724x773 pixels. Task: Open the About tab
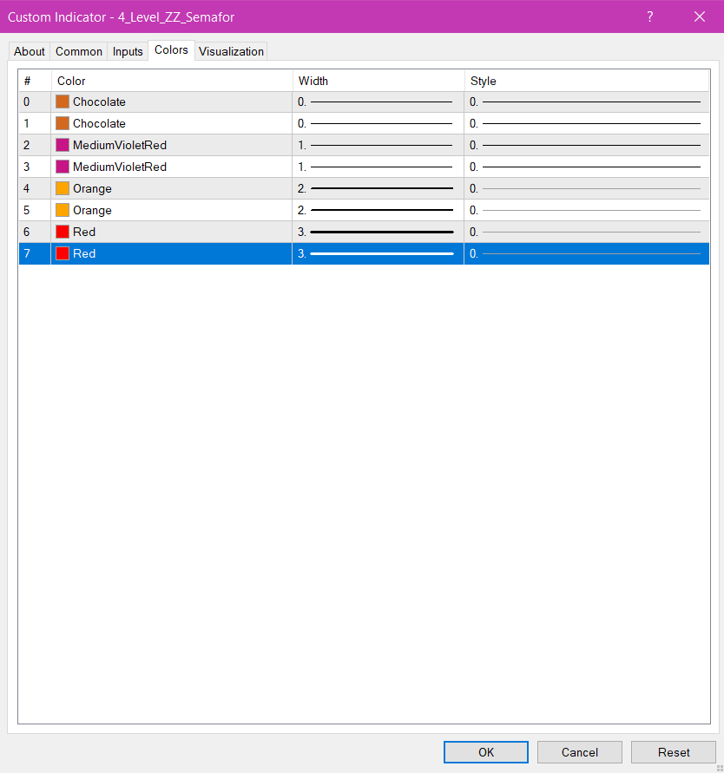click(30, 51)
